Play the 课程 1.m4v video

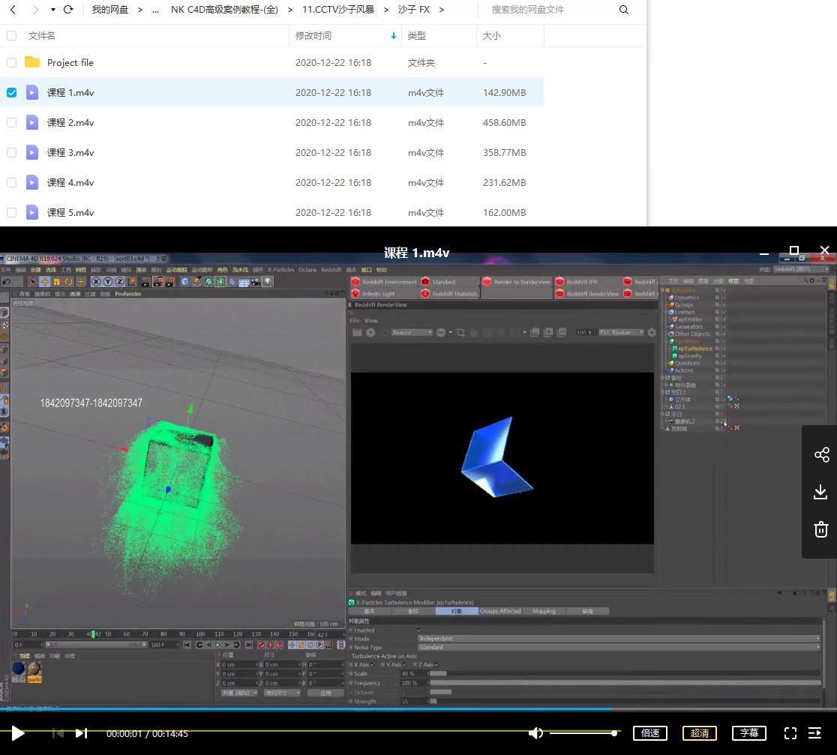coord(18,733)
